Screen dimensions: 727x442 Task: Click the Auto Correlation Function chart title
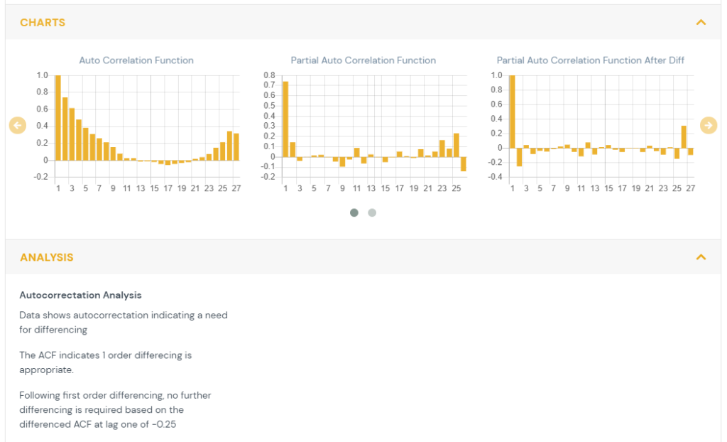pos(136,60)
